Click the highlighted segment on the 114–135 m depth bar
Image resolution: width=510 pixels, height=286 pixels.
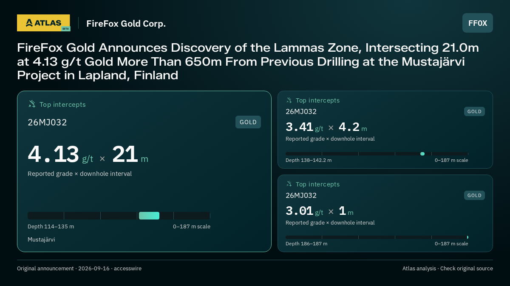(x=149, y=216)
